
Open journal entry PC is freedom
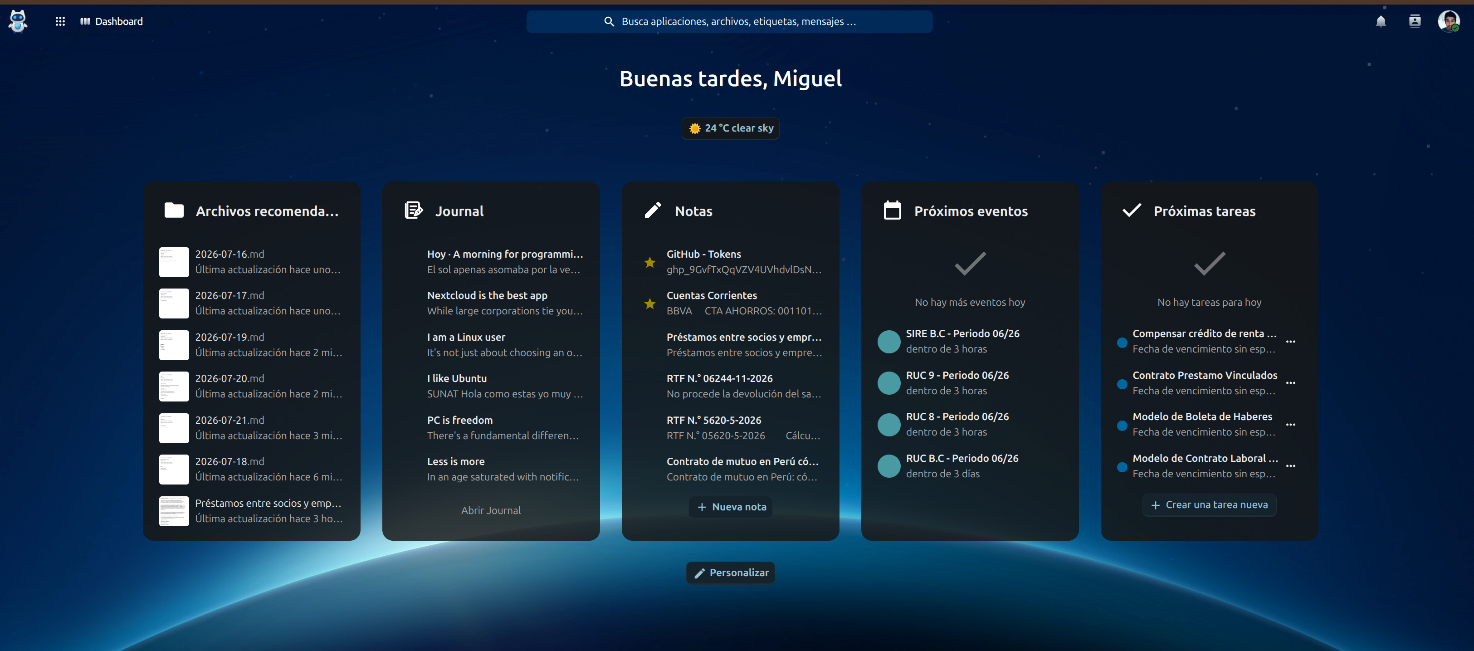491,428
